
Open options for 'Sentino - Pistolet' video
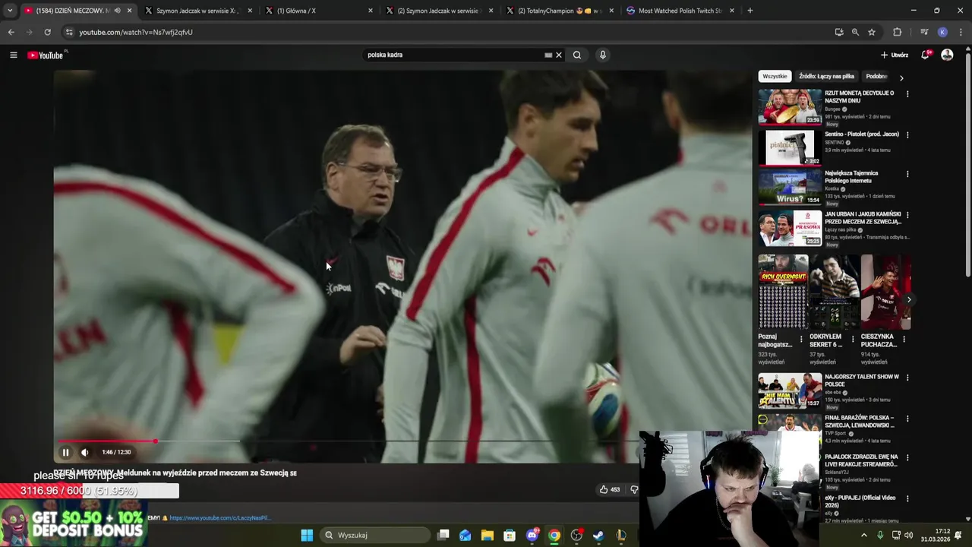[907, 135]
